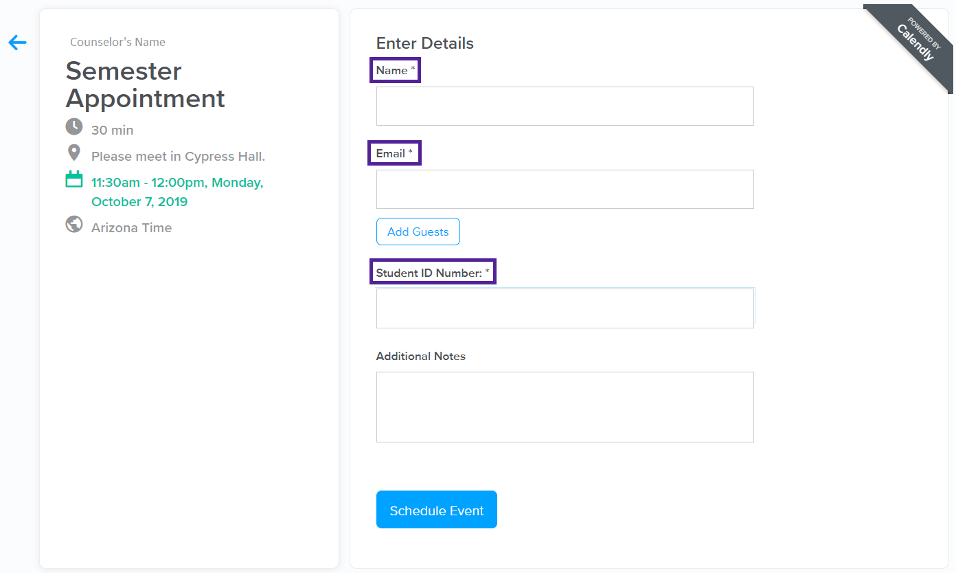Click the Please meet in Cypress Hall text

click(179, 157)
